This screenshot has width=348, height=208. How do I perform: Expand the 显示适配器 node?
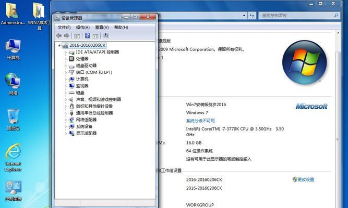point(66,133)
